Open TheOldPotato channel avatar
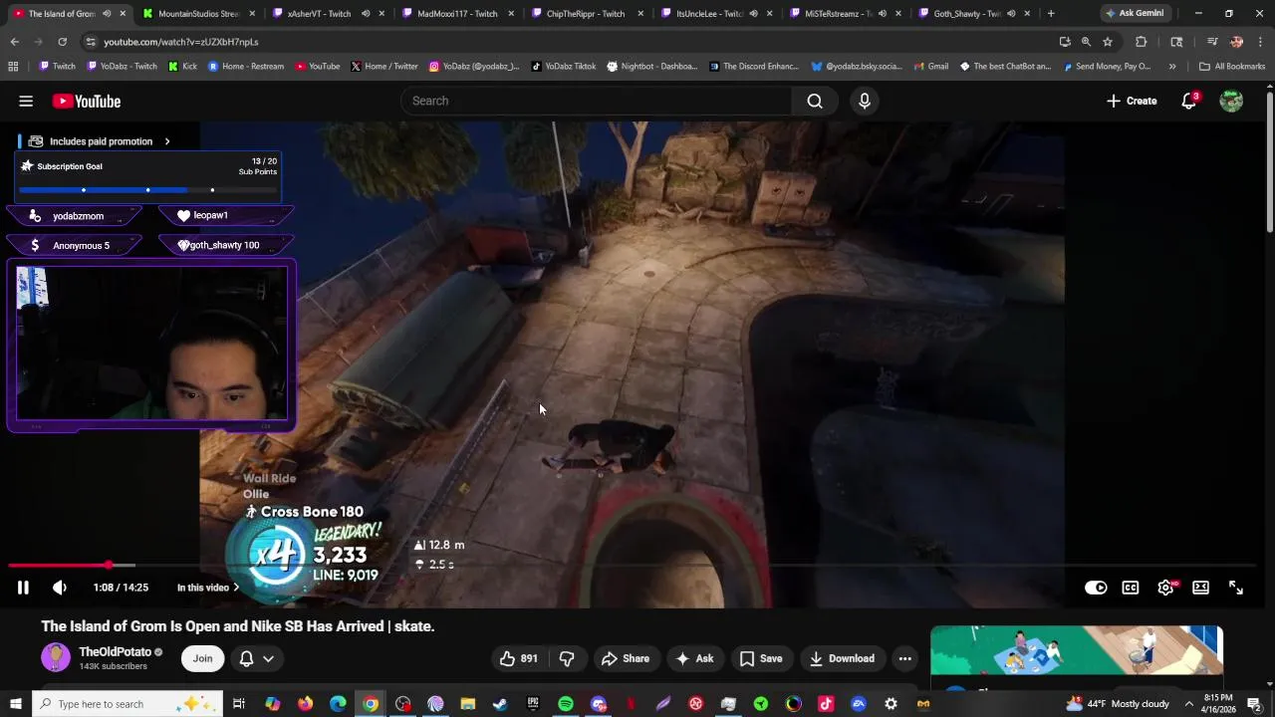 point(56,657)
